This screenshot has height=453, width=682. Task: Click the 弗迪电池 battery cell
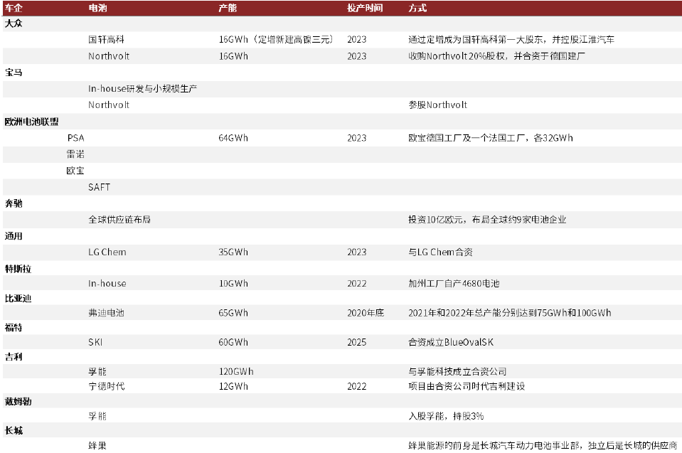106,313
